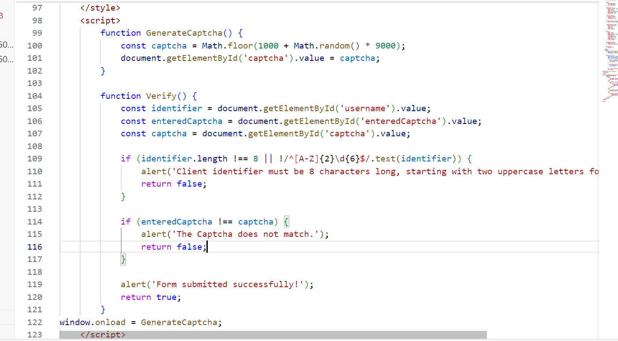Viewport: 618px width, 341px height.
Task: Click the 1000 number literal
Action: 269,45
